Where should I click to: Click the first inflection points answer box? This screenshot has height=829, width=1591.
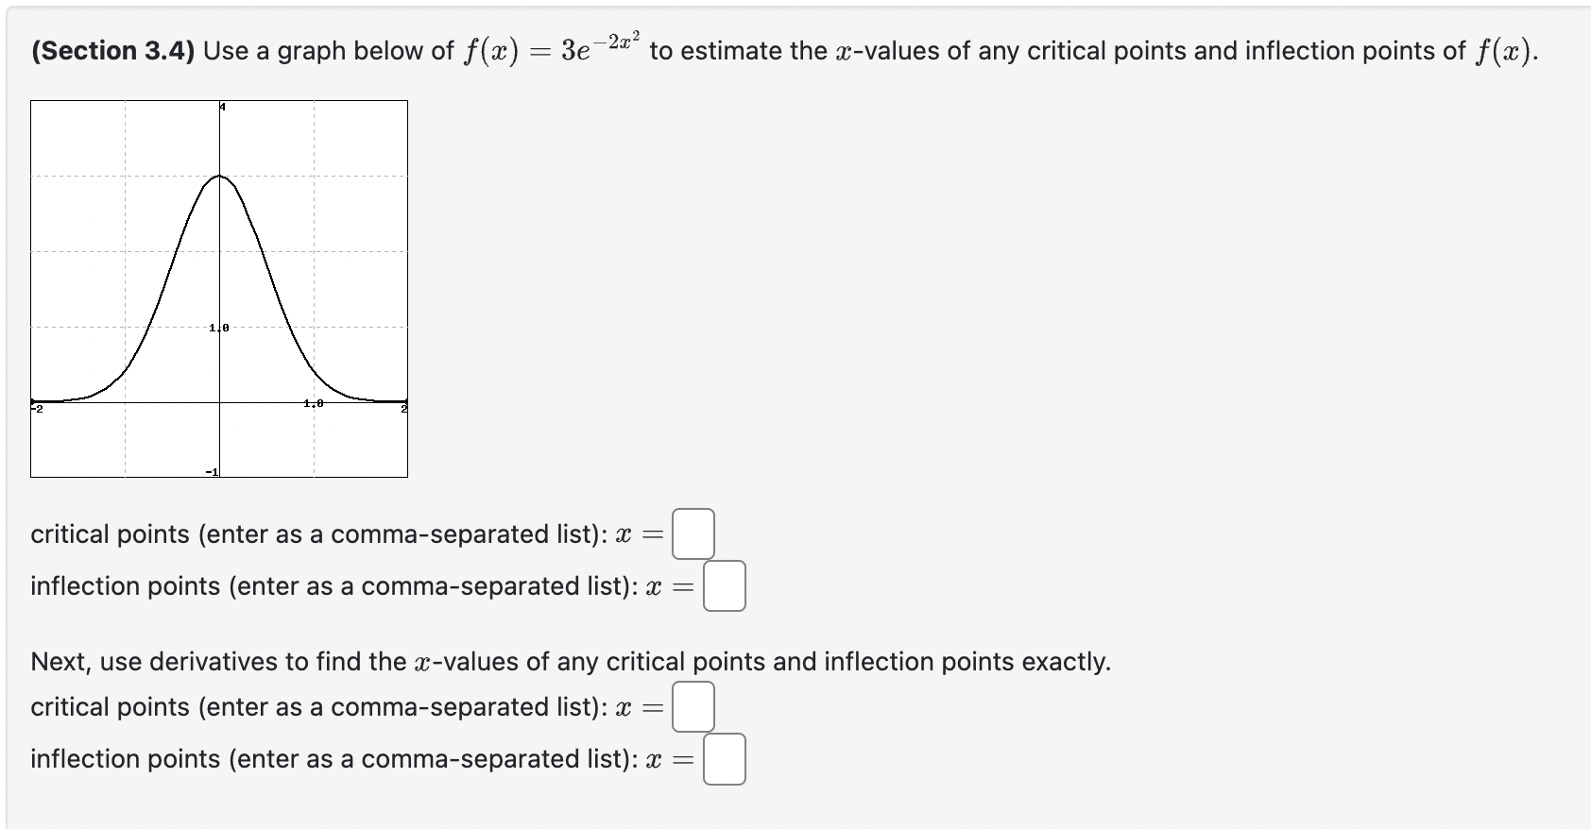pos(724,587)
